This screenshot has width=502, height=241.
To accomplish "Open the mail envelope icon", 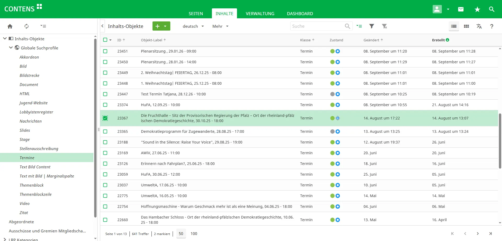I will click(x=461, y=9).
